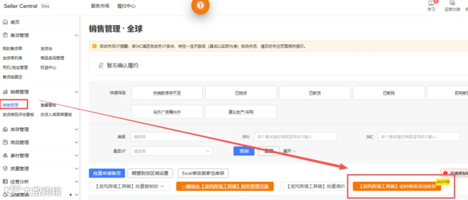The width and height of the screenshot is (468, 200).
Task: Filter by 站外广告曝光中
Action: coord(167,112)
